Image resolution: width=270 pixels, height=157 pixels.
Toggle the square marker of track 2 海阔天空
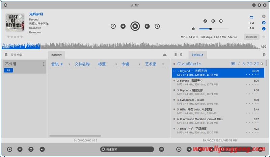[174, 80]
